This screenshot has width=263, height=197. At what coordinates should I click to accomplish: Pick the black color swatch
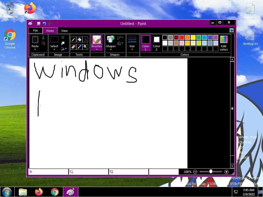point(165,37)
